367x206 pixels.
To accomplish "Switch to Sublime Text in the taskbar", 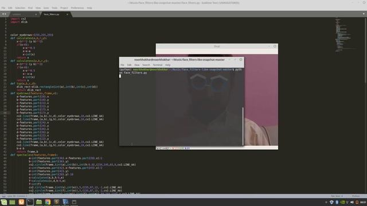I will (x=57, y=202).
